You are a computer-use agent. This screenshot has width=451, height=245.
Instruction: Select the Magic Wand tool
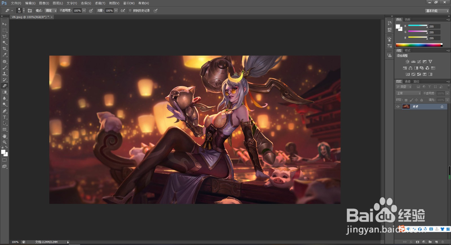click(x=5, y=43)
